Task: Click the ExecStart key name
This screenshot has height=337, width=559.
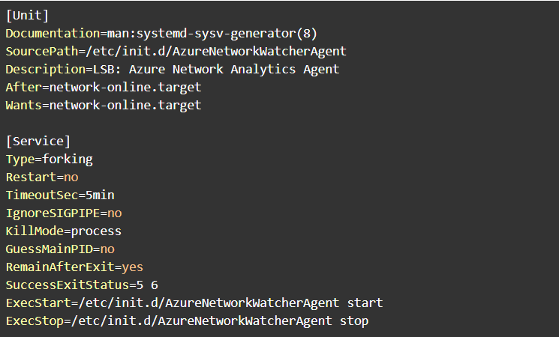Action: click(35, 303)
